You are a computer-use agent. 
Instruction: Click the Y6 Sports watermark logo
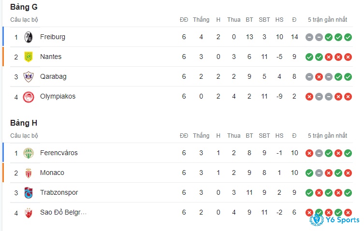(x=335, y=220)
